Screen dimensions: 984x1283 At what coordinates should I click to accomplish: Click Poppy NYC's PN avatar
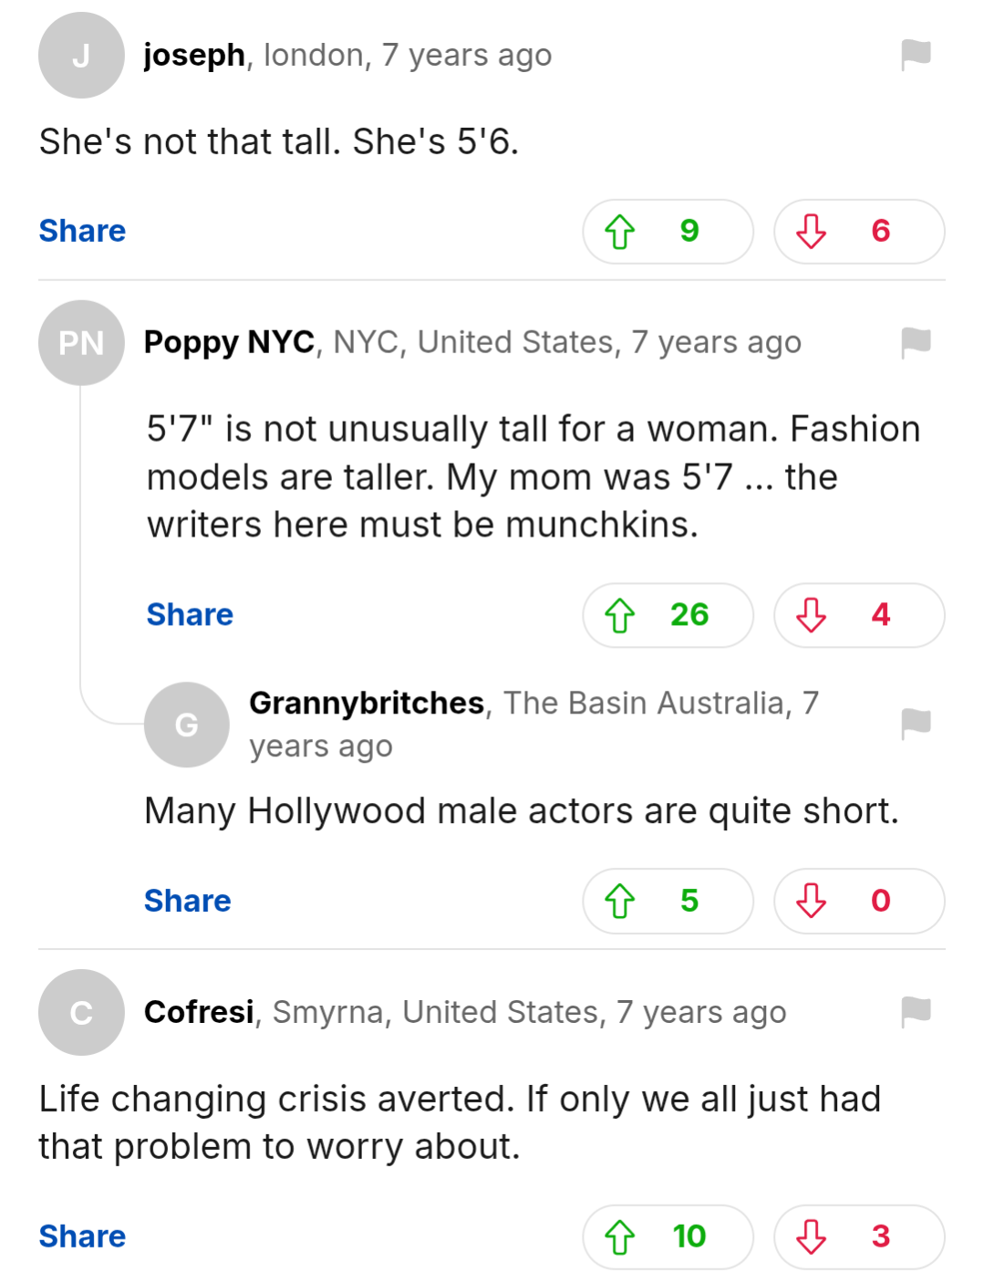click(81, 343)
